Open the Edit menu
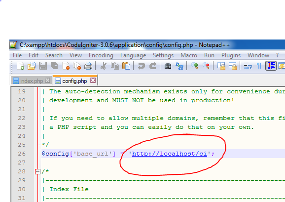 [x=34, y=55]
